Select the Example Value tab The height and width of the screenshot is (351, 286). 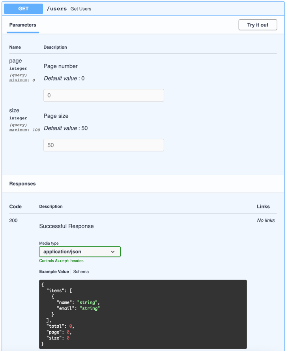point(54,272)
